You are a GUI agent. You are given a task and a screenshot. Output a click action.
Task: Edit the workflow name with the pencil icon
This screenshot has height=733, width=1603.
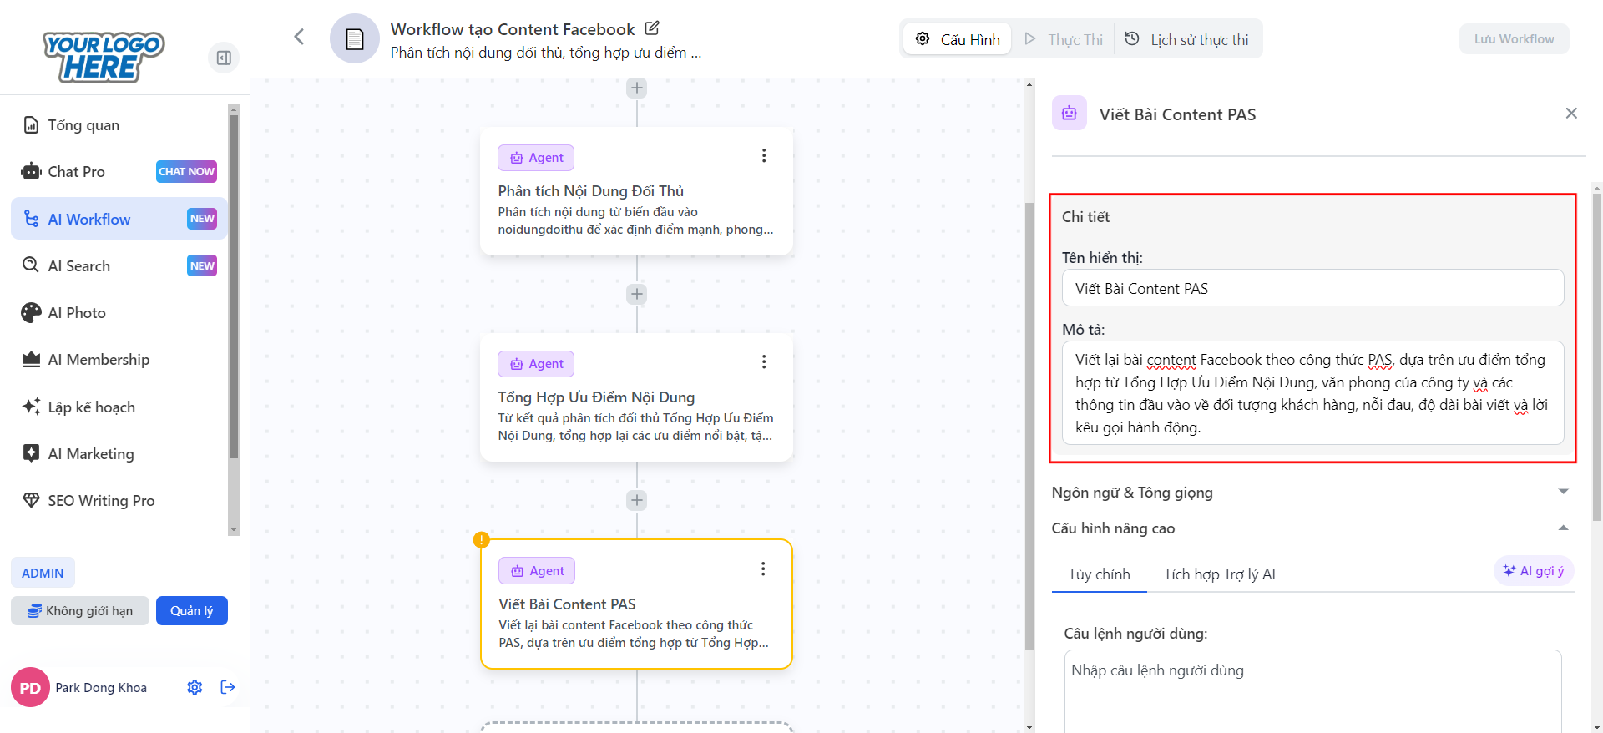click(652, 28)
